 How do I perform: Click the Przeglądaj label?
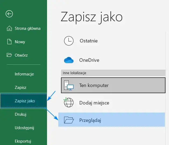pyautogui.click(x=90, y=120)
